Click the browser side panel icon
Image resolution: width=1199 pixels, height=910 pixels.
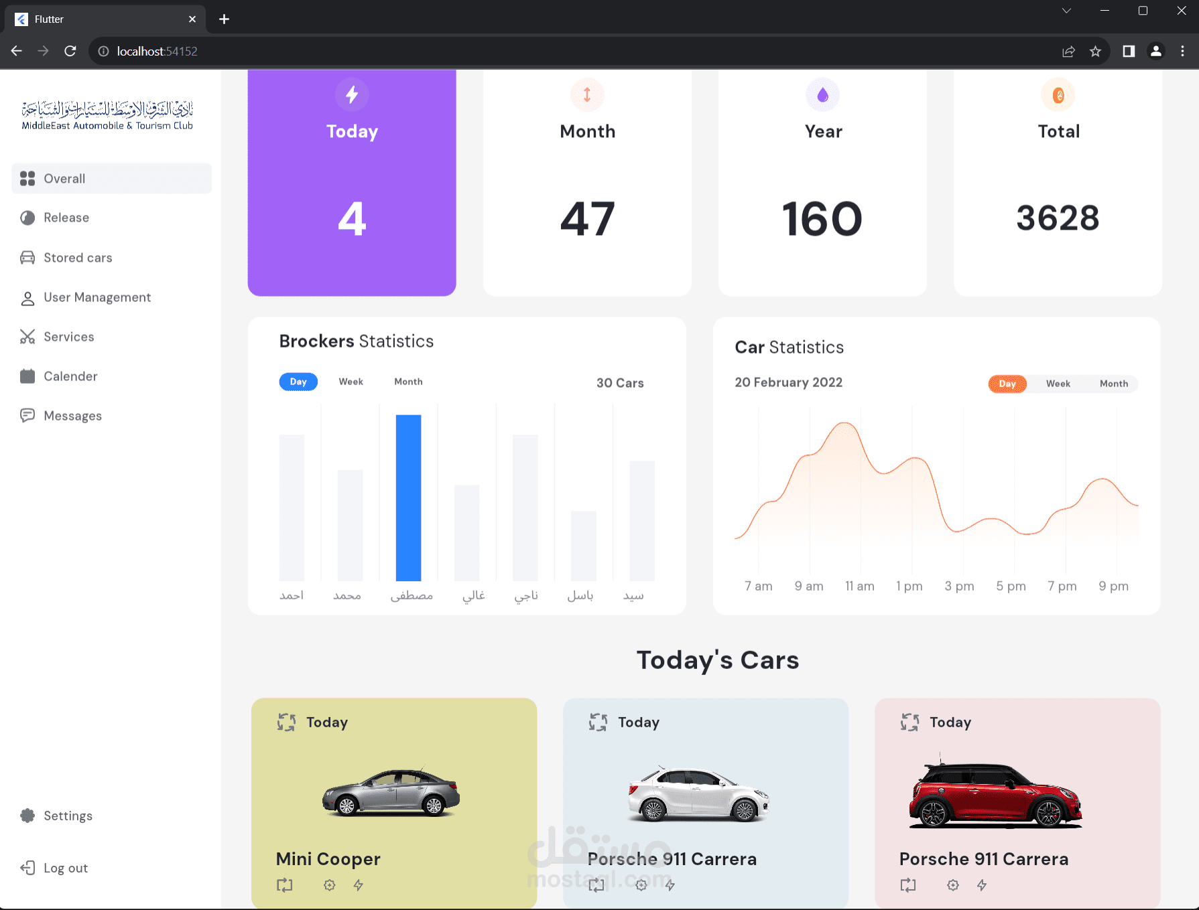(1129, 51)
